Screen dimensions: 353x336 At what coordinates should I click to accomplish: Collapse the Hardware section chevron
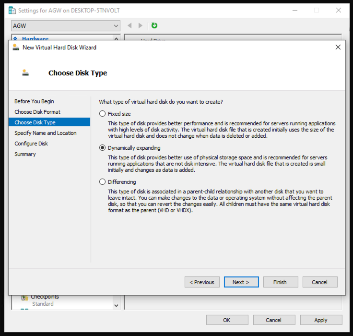tap(116, 39)
